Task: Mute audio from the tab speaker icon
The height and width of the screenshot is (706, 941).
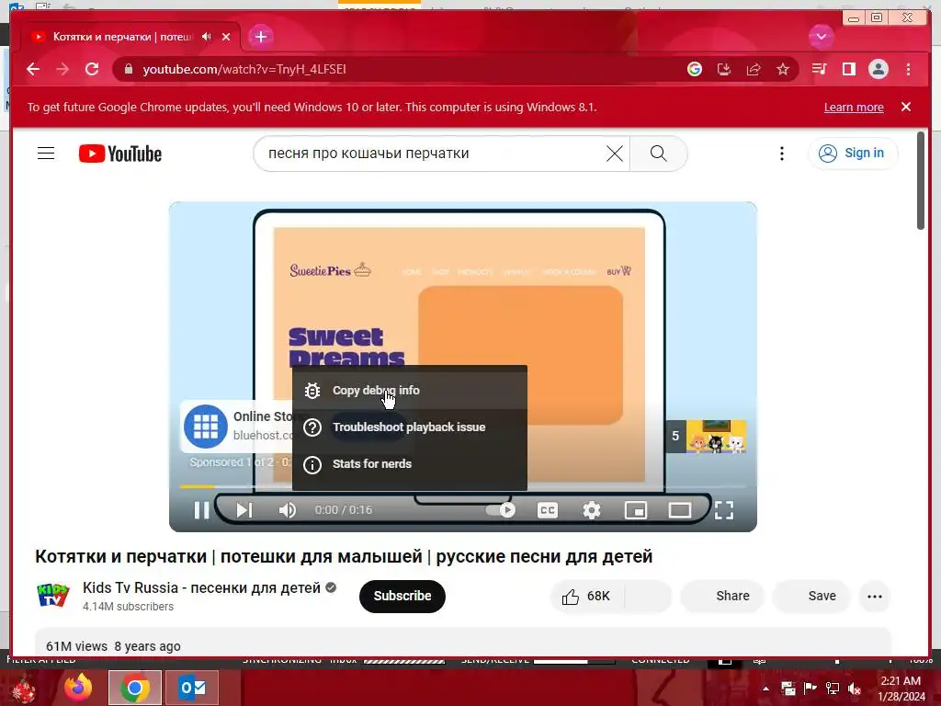Action: coord(207,37)
